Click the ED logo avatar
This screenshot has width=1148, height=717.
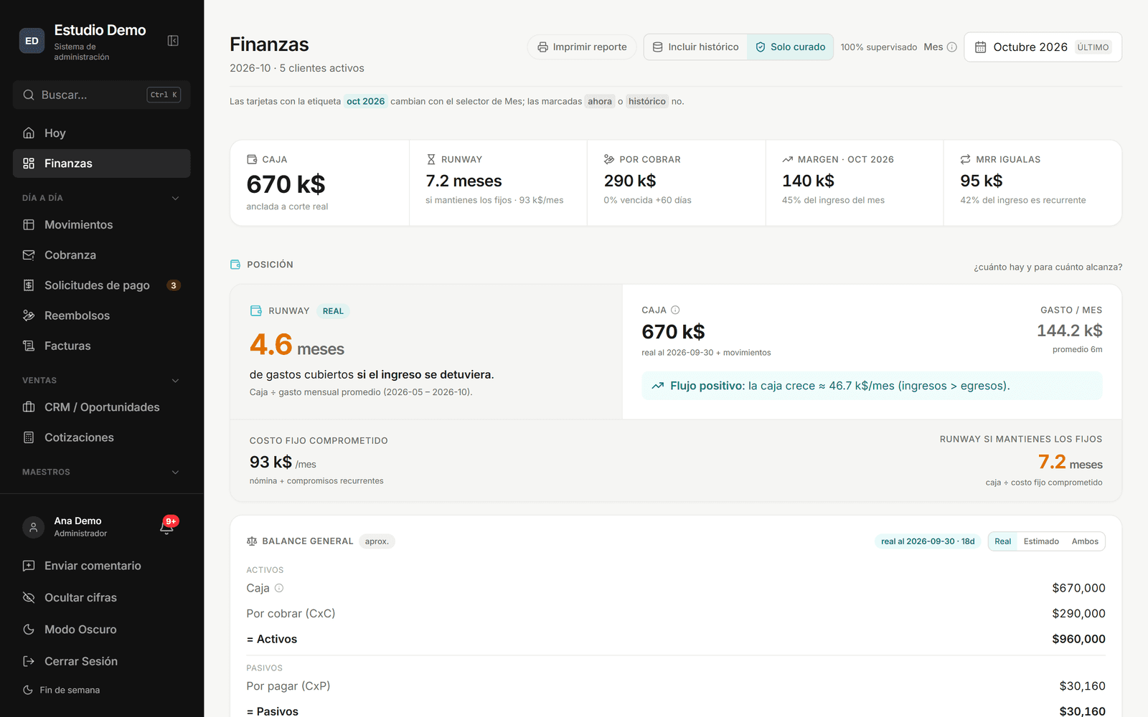click(x=32, y=41)
